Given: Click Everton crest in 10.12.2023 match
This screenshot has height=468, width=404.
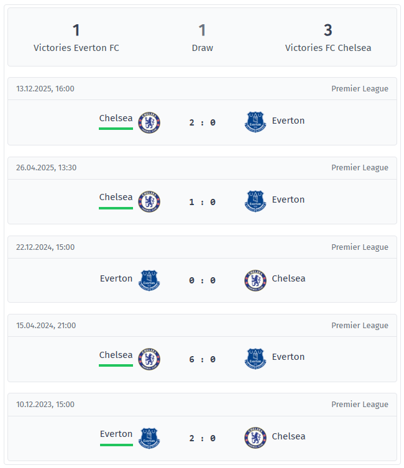Looking at the screenshot, I should (x=149, y=438).
